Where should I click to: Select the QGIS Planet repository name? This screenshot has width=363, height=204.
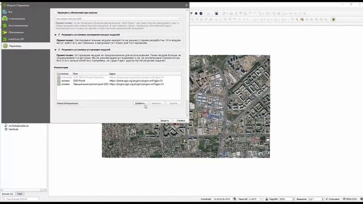point(79,81)
